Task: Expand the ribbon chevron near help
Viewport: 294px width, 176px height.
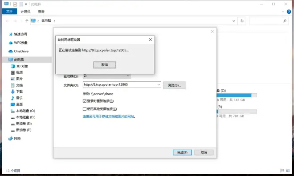Action: (x=283, y=12)
